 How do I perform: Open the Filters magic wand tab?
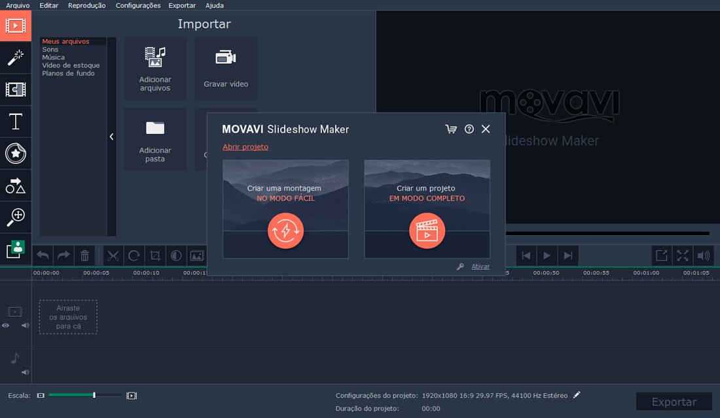(x=15, y=57)
